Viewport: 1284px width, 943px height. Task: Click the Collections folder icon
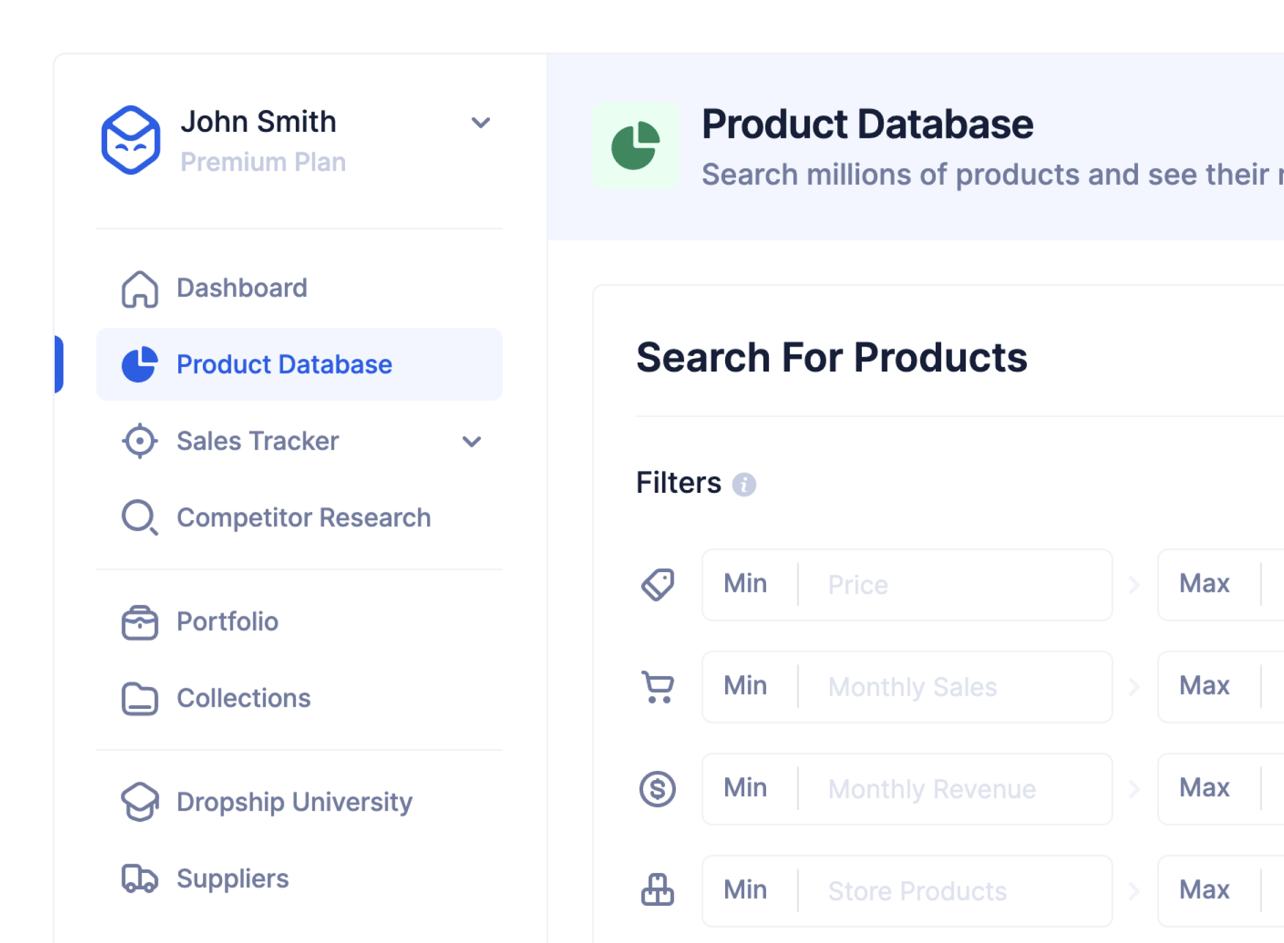click(x=139, y=697)
